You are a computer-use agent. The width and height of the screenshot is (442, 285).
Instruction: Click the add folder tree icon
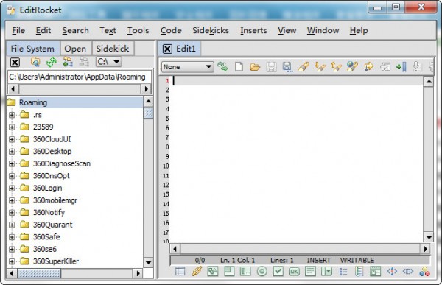coord(68,62)
